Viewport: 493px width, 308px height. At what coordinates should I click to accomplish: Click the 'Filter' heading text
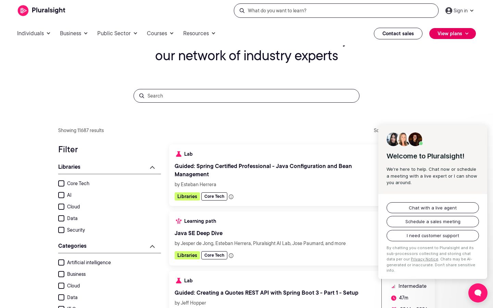click(68, 150)
